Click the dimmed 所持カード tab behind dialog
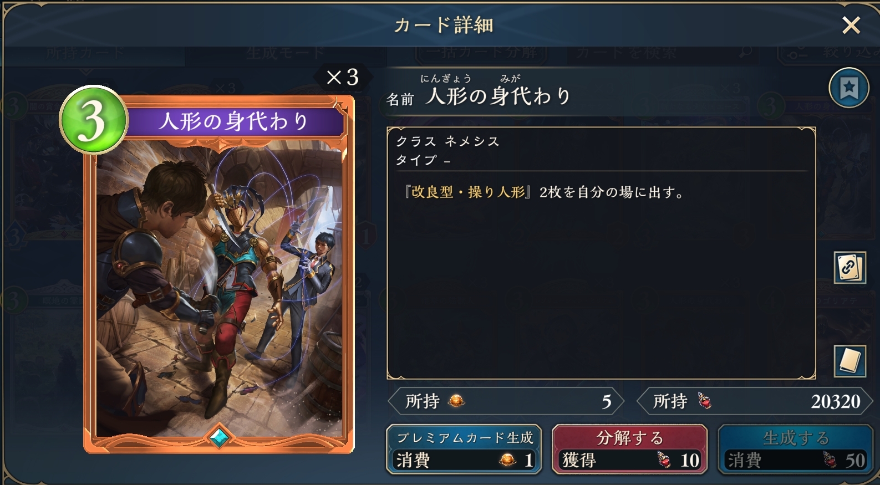Screen dimensions: 880x485 [85, 53]
